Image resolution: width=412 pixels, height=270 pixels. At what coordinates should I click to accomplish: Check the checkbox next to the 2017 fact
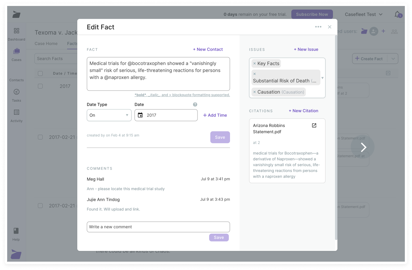tap(40, 86)
